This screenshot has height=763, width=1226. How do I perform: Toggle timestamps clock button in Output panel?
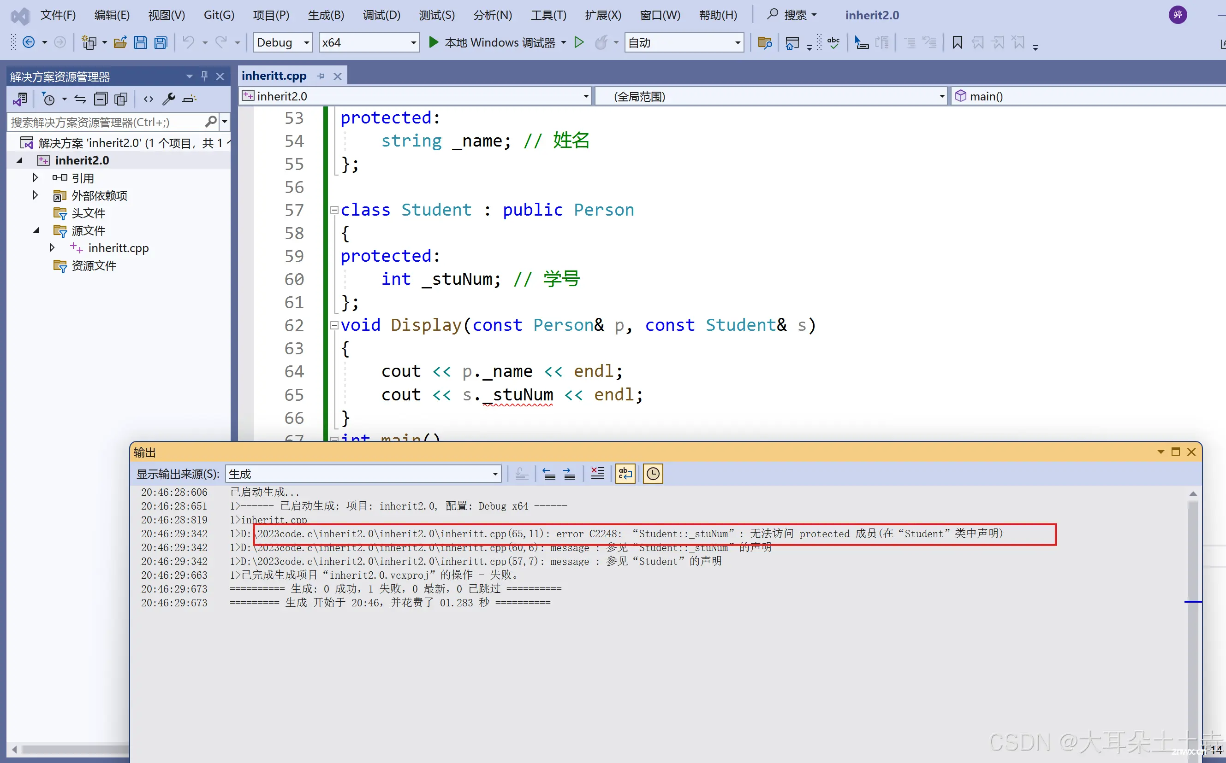tap(653, 474)
